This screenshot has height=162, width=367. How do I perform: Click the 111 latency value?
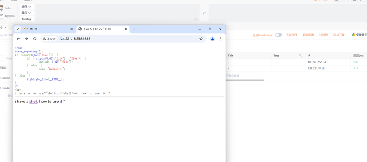point(356,69)
